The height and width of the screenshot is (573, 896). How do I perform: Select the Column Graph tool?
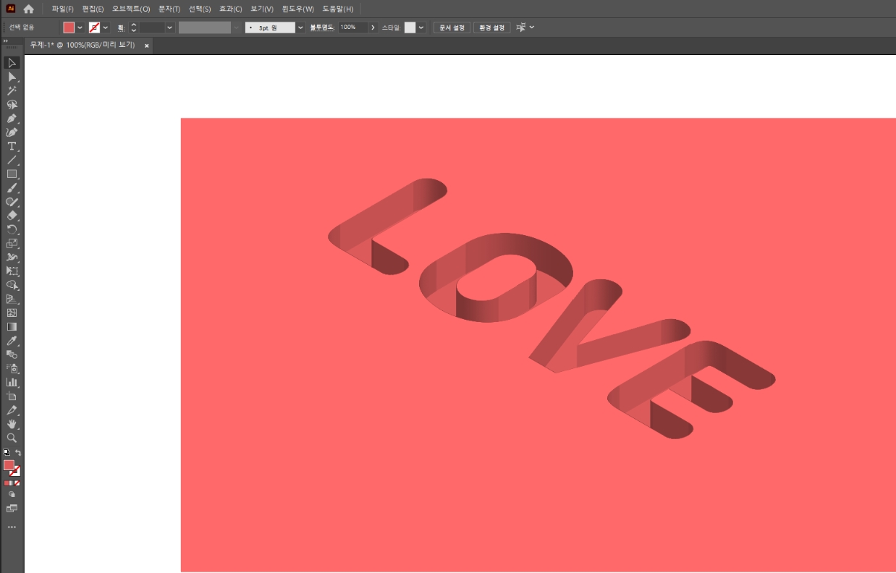12,382
